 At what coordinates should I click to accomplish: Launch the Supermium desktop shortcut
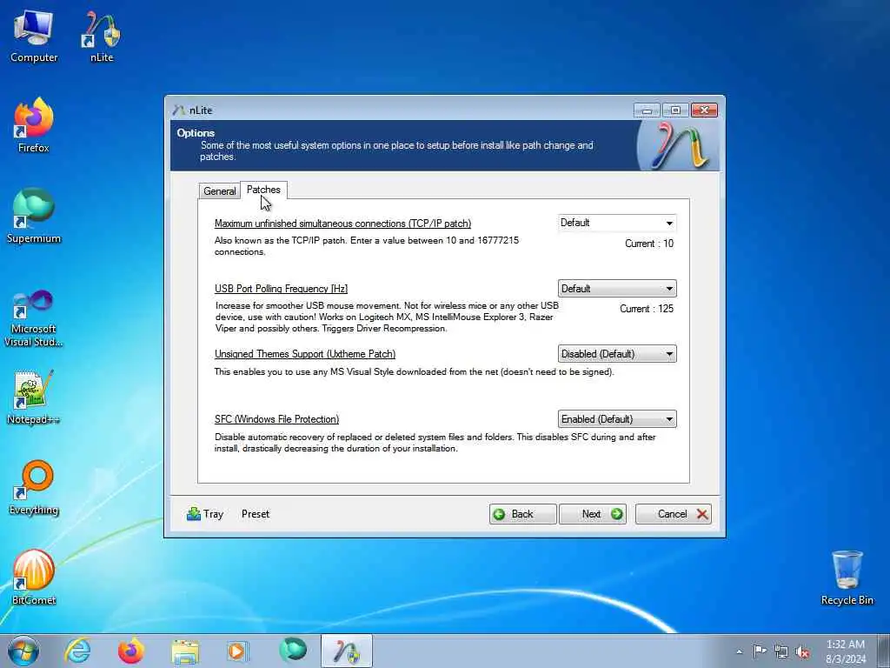click(x=34, y=217)
